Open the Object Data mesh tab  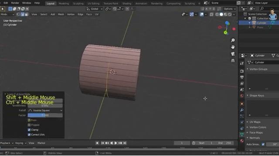[x=242, y=134]
